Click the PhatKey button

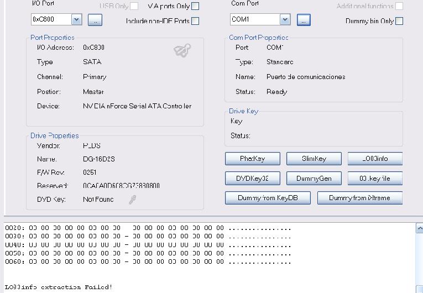[253, 159]
